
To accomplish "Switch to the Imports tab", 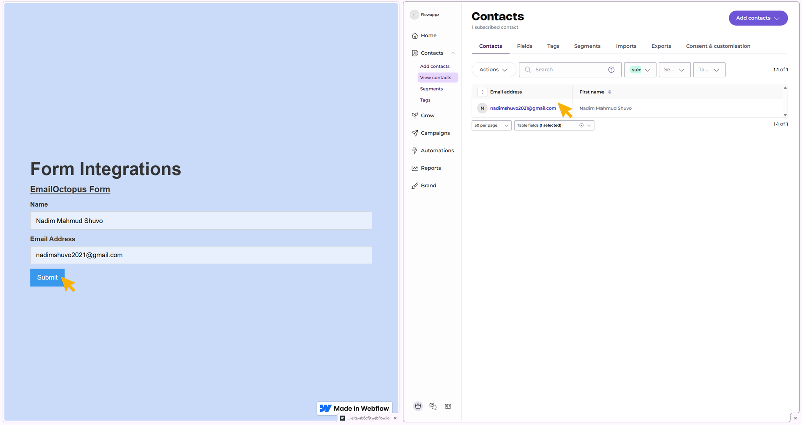I will coord(626,46).
